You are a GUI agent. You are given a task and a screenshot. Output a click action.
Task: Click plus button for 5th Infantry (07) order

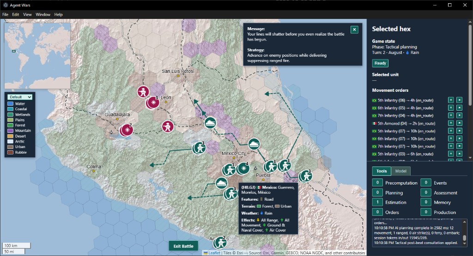tap(451, 131)
